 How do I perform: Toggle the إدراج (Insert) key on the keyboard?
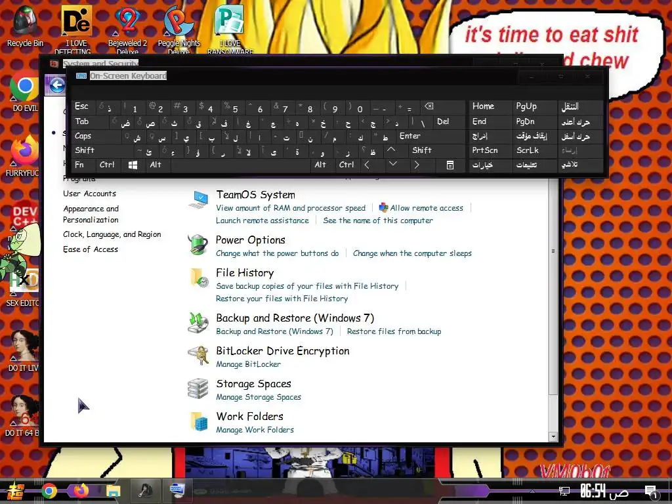[490, 136]
